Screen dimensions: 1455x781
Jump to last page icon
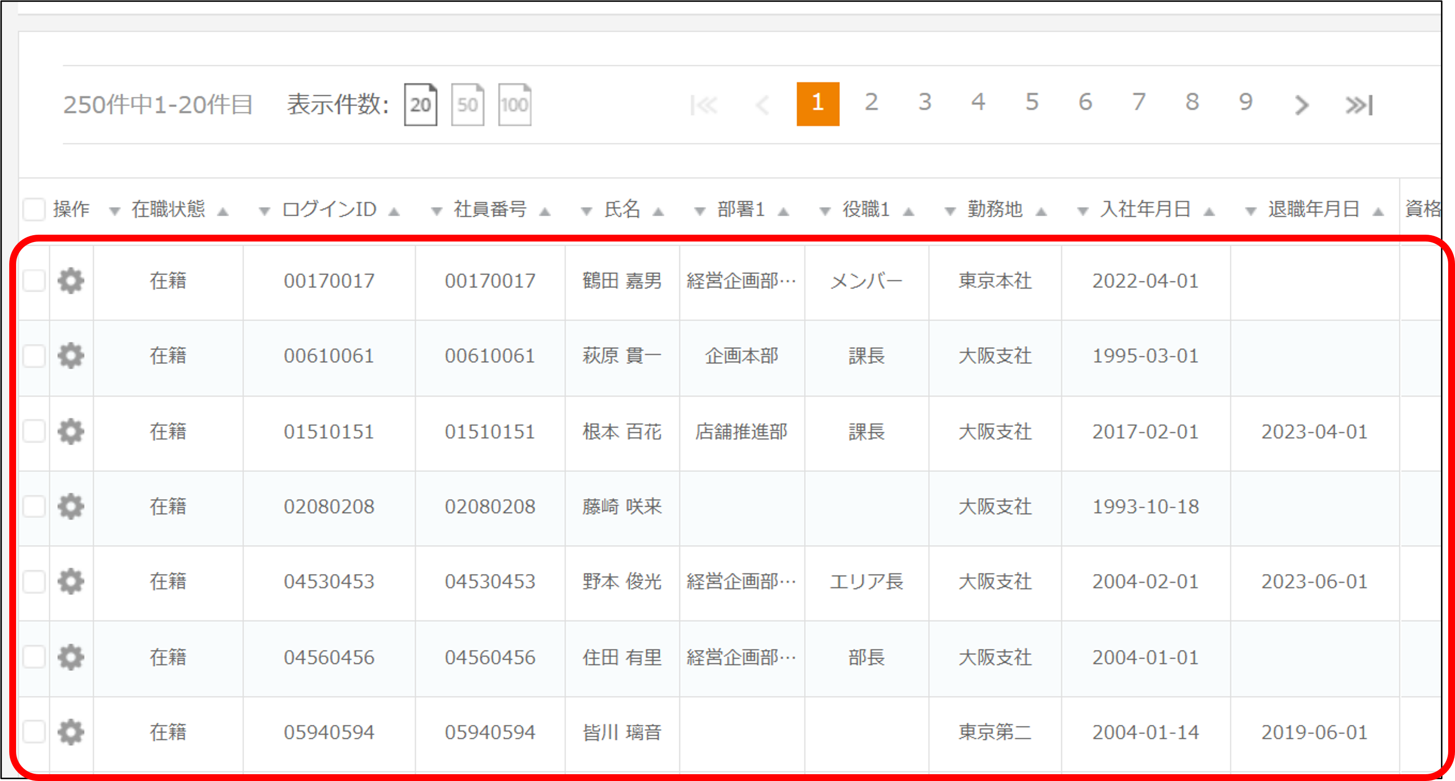pyautogui.click(x=1359, y=105)
